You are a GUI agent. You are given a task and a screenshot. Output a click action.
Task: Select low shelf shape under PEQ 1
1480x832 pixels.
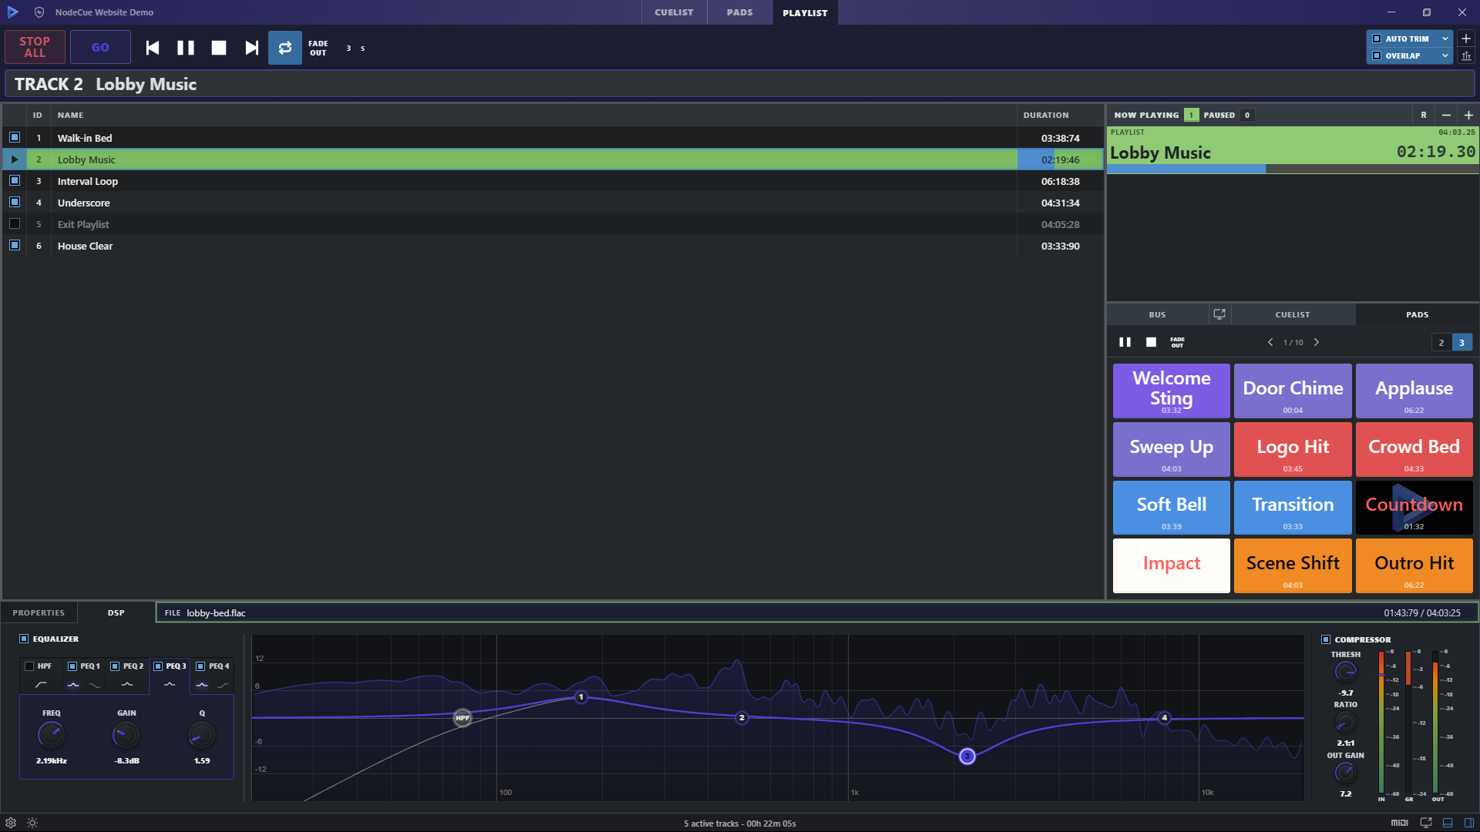coord(95,685)
